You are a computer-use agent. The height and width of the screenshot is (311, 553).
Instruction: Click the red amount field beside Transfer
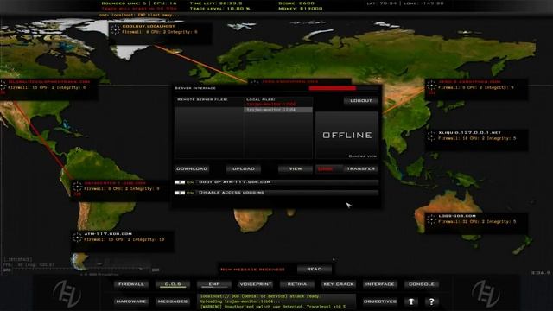(x=328, y=169)
